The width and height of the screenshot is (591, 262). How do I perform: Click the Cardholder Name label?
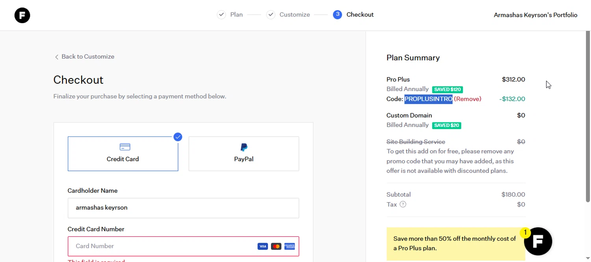point(93,190)
